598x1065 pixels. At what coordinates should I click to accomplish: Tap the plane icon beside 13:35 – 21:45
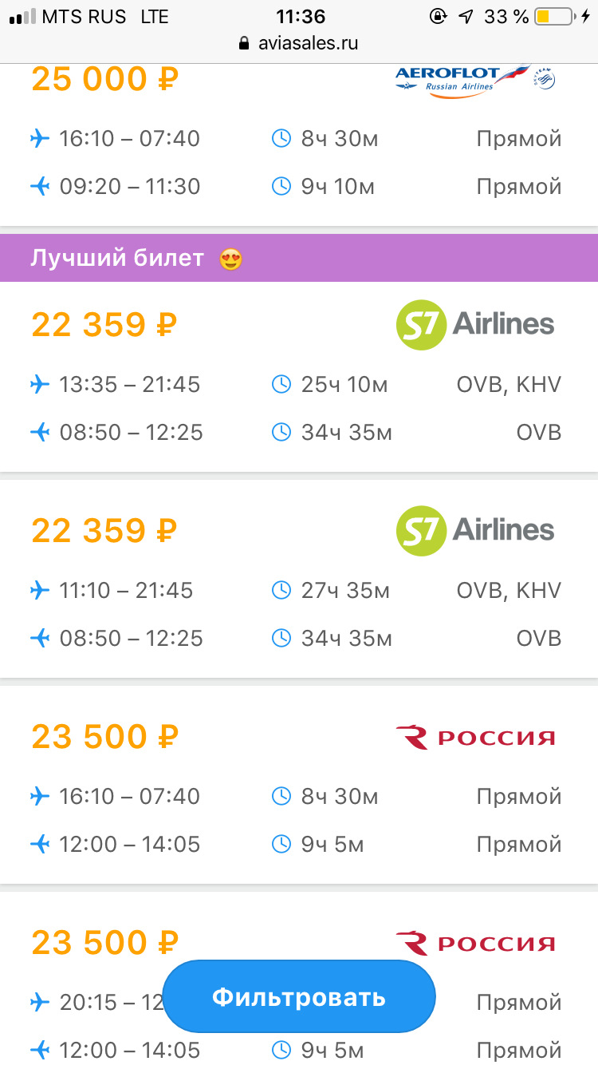(x=39, y=385)
